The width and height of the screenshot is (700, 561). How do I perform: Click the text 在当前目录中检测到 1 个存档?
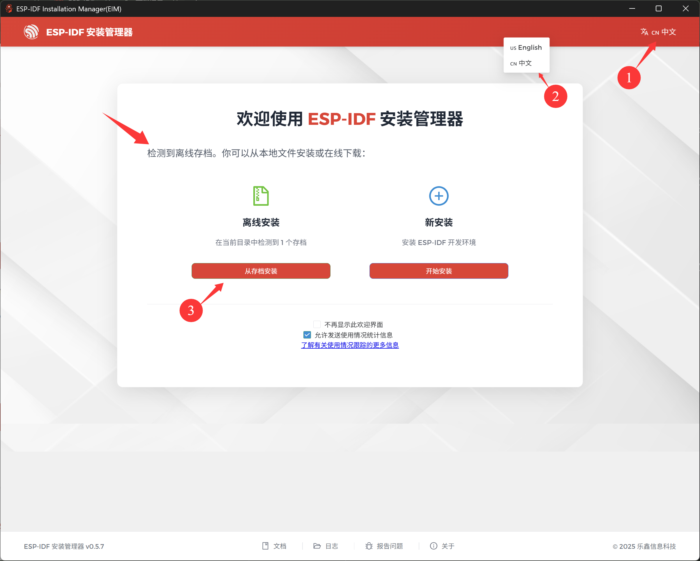261,242
